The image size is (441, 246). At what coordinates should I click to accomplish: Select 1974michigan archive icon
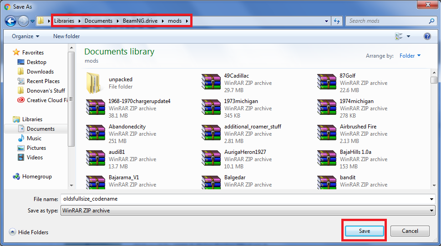tap(326, 107)
